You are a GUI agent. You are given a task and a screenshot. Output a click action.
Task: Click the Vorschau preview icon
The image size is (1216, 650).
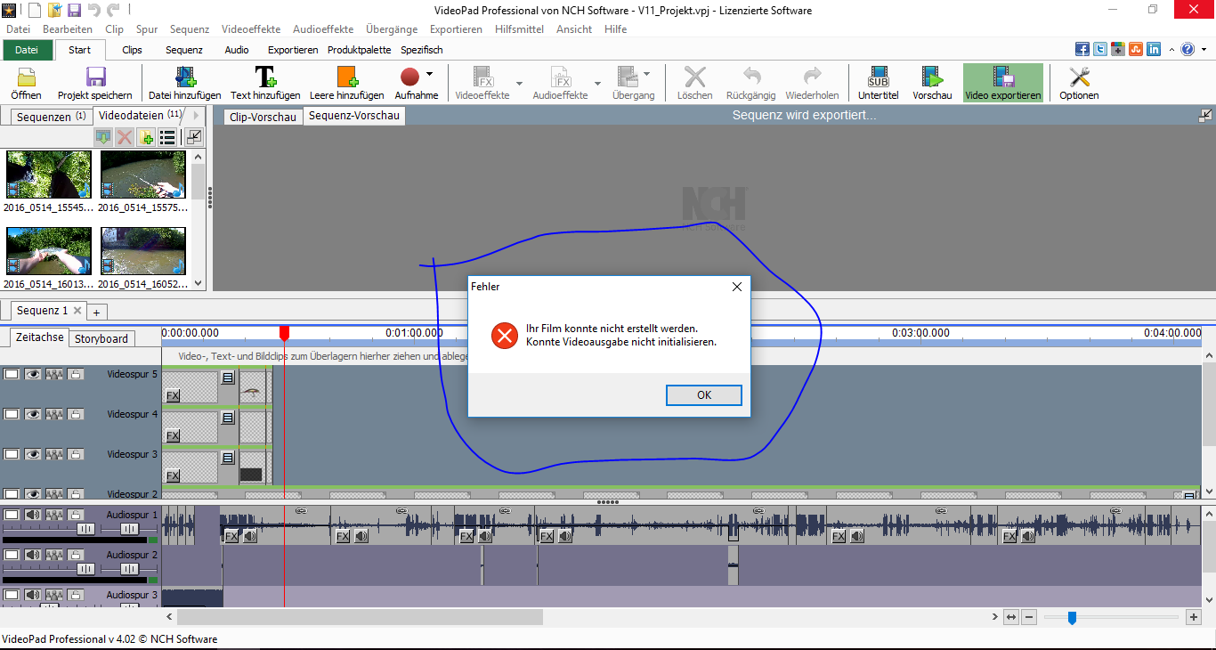[932, 77]
